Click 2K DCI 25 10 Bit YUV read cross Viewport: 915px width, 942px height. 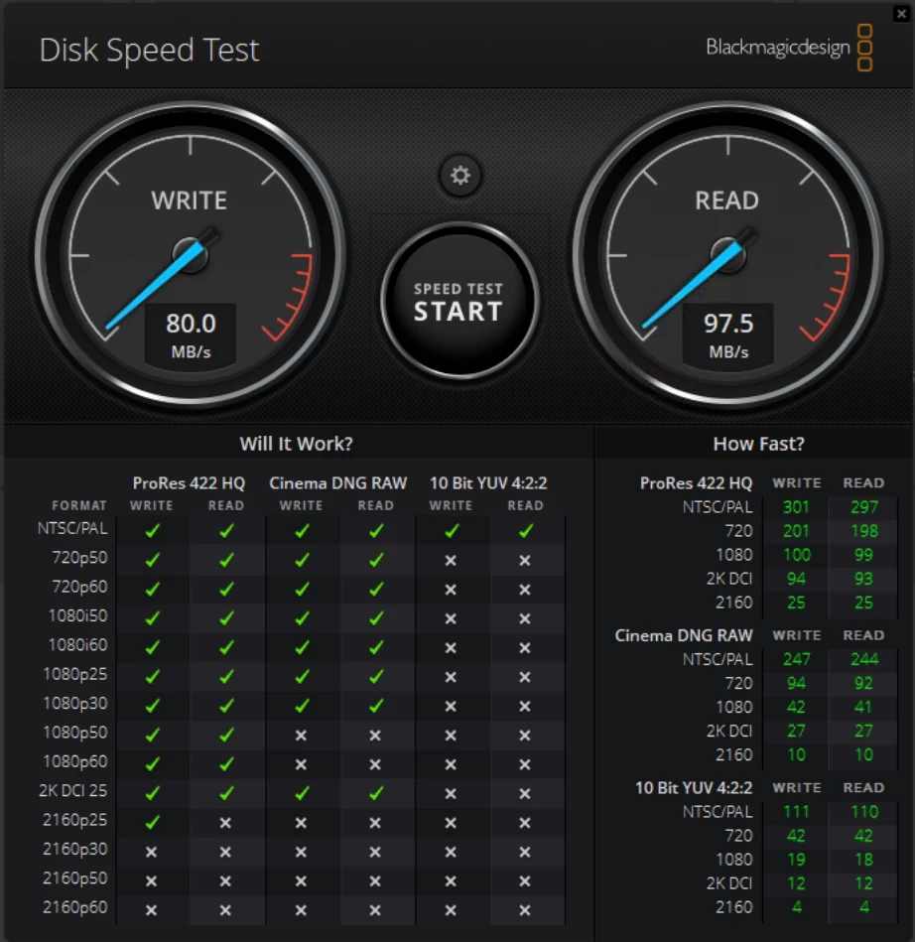click(525, 794)
